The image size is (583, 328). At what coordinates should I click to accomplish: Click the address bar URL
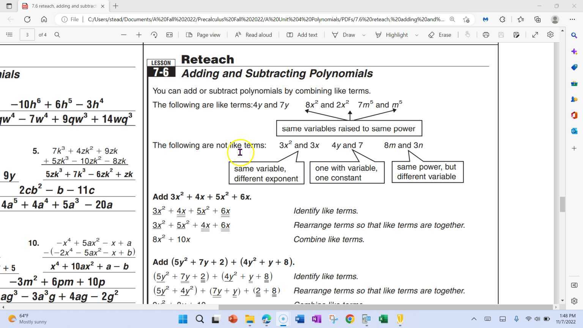point(266,19)
